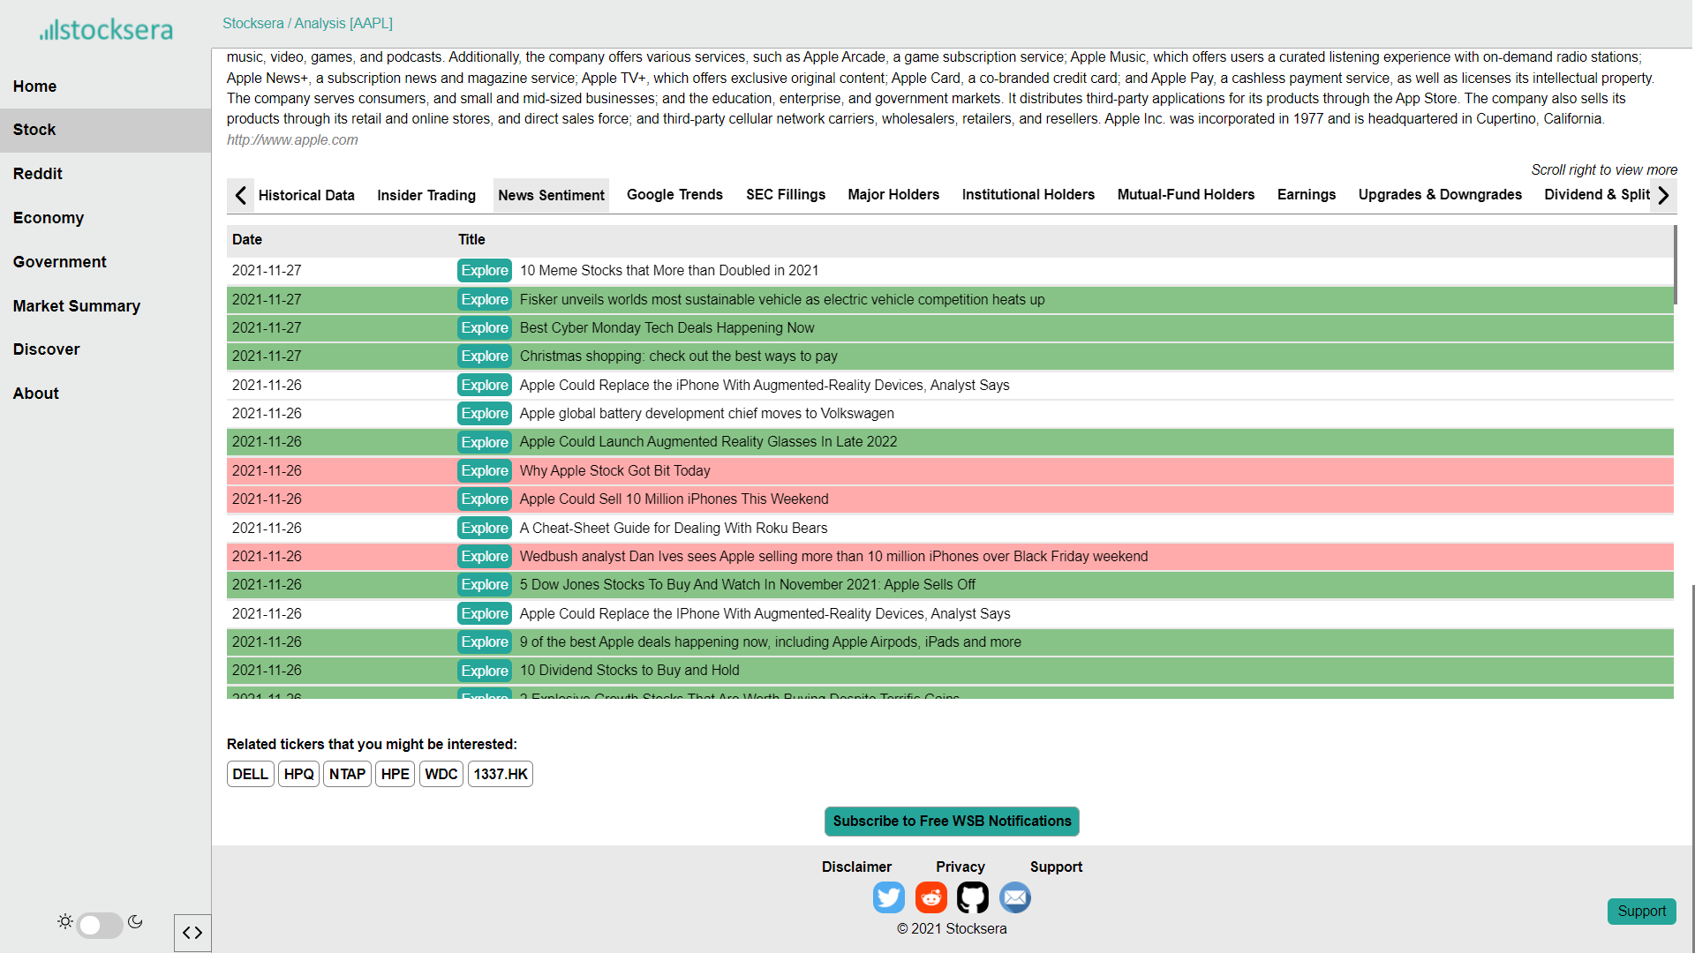Click the email envelope icon
Image resolution: width=1695 pixels, height=953 pixels.
1015,897
